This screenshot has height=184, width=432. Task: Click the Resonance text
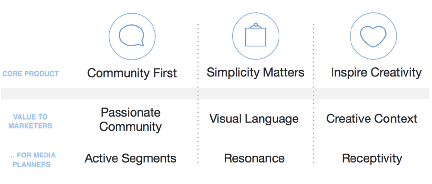[254, 158]
